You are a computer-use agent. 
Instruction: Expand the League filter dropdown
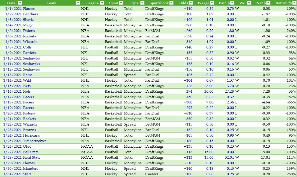click(x=102, y=3)
